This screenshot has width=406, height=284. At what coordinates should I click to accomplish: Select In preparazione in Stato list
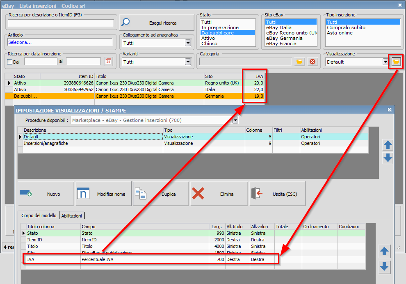pyautogui.click(x=228, y=27)
